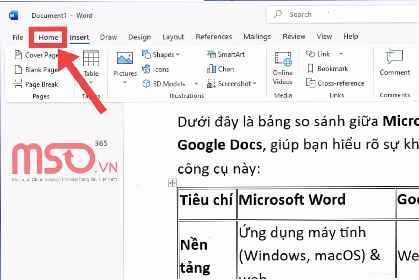Click the magnifier icon in Search
Image resolution: width=419 pixels, height=280 pixels.
(x=278, y=14)
